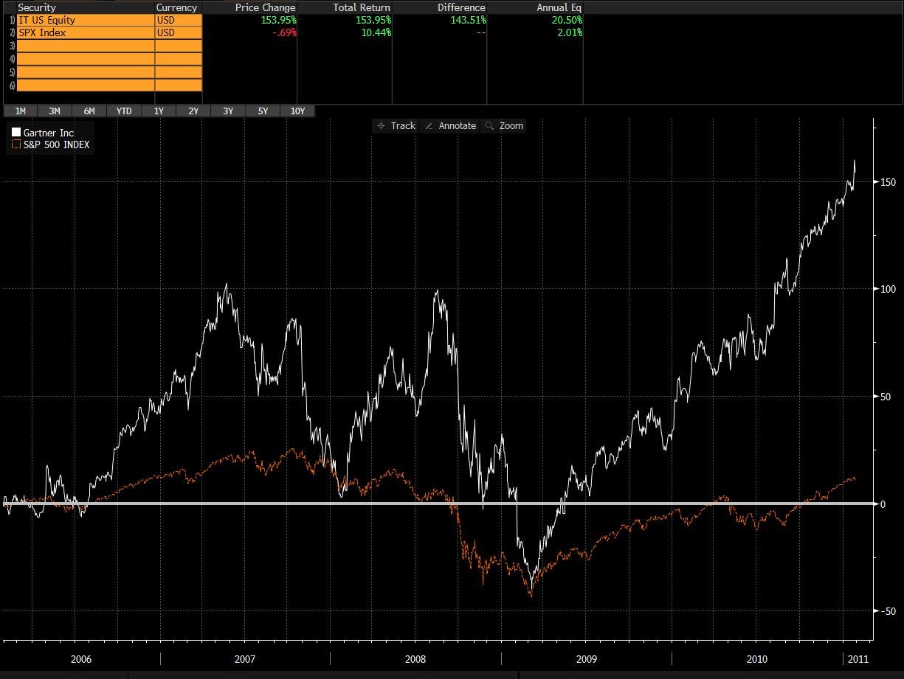Activate the Track crosshair tool
The width and height of the screenshot is (904, 679).
(x=396, y=126)
